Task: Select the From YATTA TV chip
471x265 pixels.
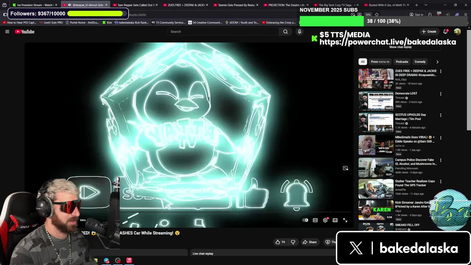Action: point(380,62)
